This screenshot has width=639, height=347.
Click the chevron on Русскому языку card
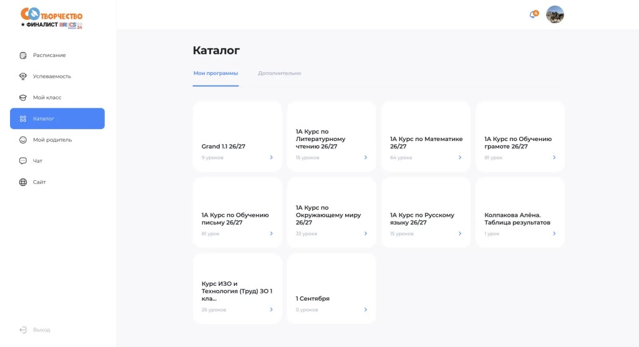coord(460,233)
